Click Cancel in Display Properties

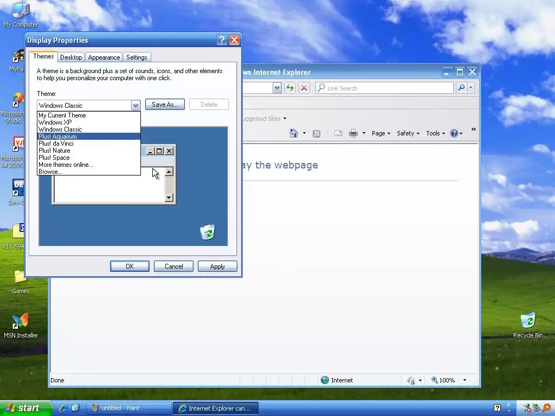(173, 266)
